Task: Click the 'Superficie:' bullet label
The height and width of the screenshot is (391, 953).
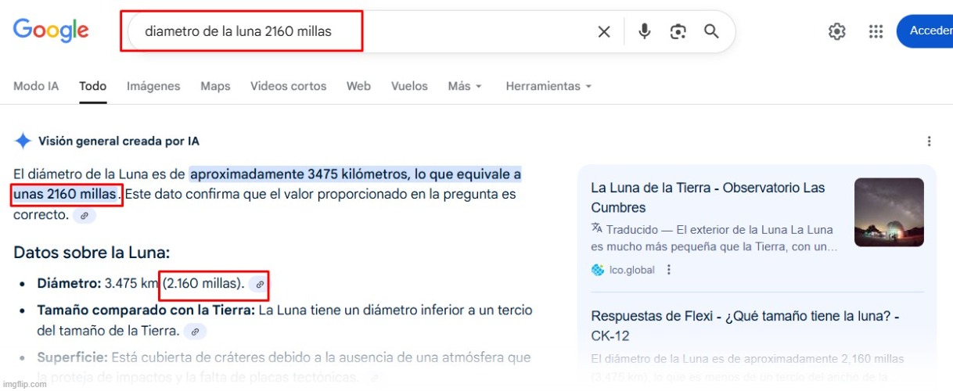Action: pos(72,357)
